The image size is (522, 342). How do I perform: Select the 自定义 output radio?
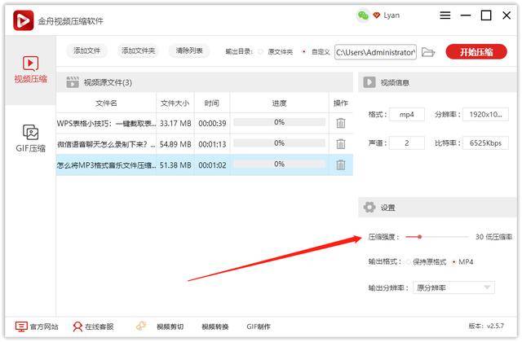(303, 52)
